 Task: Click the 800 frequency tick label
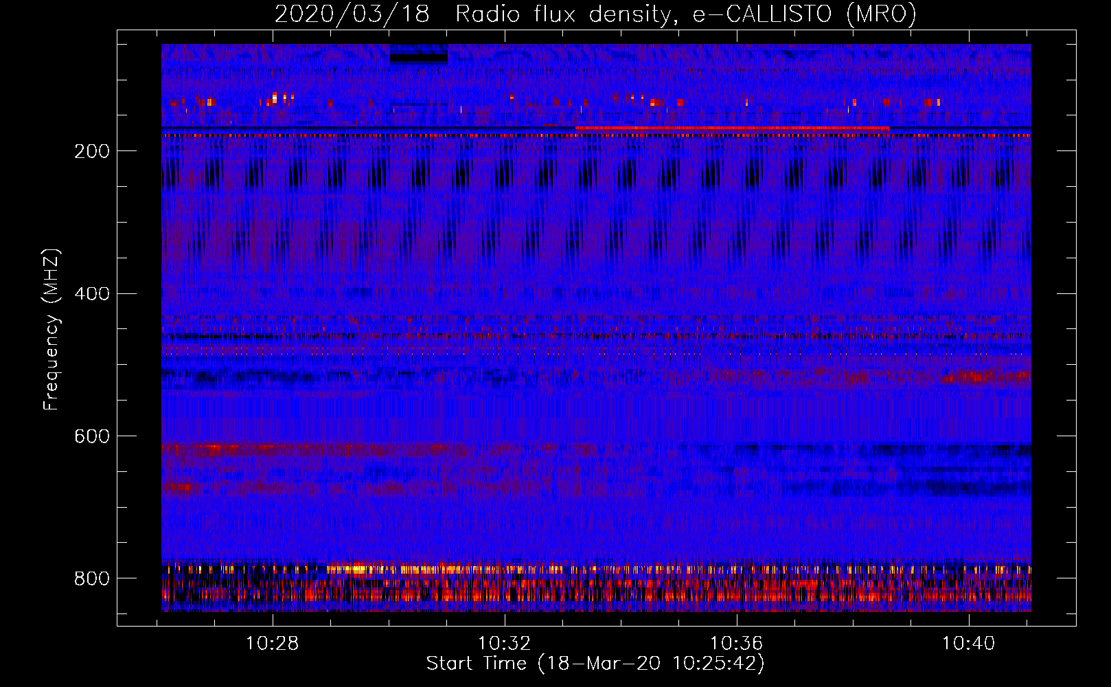pyautogui.click(x=91, y=578)
